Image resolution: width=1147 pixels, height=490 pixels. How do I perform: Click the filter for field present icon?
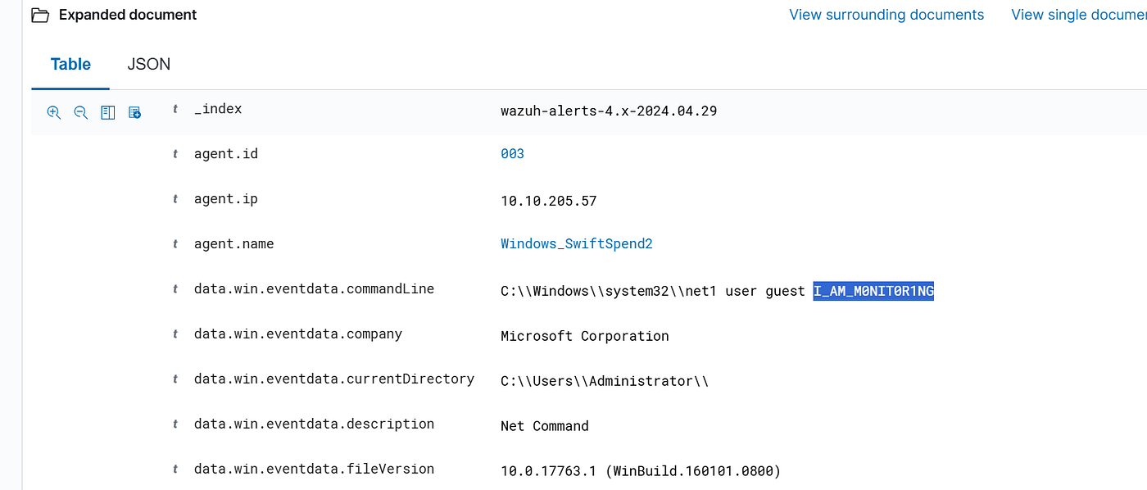pos(135,113)
